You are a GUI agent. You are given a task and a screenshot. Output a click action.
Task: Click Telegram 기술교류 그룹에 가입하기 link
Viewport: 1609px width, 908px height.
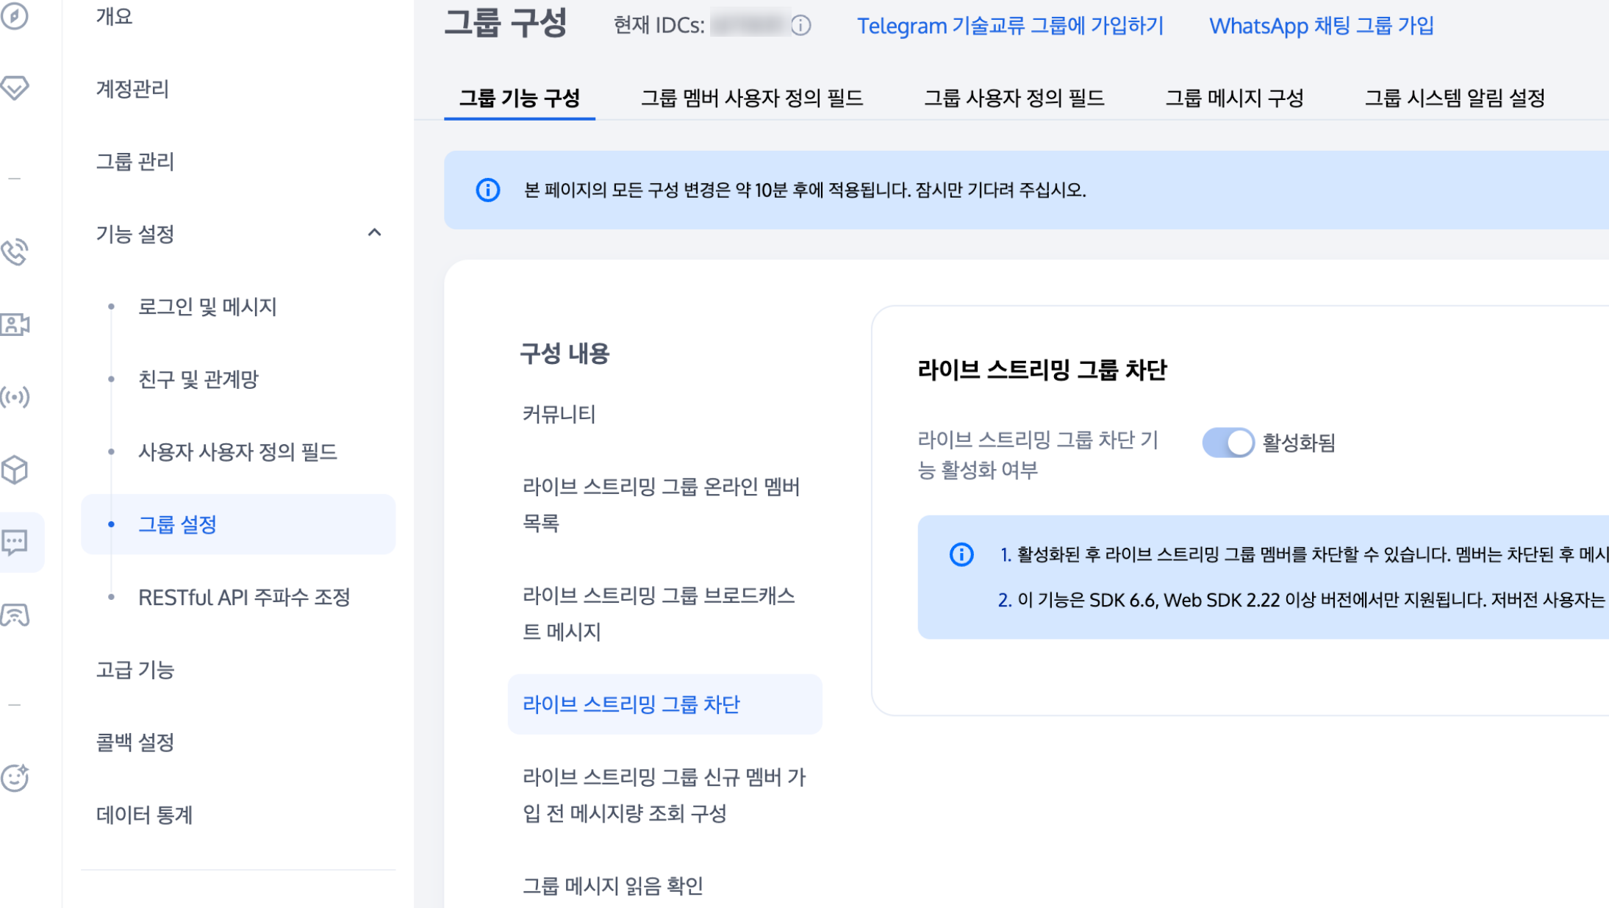[x=1010, y=26]
